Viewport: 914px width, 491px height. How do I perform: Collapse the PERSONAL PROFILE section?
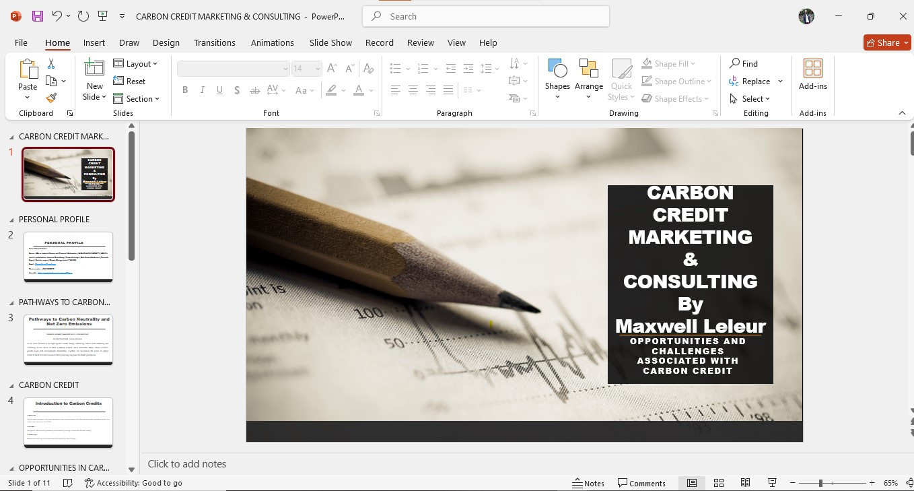[11, 220]
